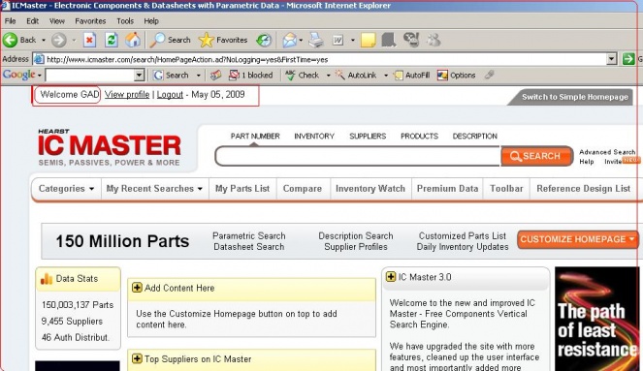The width and height of the screenshot is (643, 371).
Task: Click the green Go arrow beside address bar
Action: click(x=628, y=59)
